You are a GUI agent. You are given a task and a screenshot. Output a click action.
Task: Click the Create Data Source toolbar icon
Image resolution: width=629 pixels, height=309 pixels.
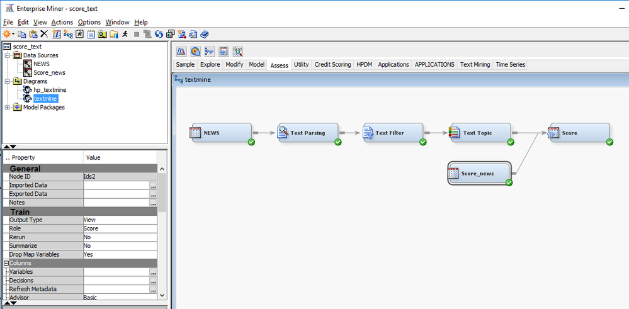coord(57,34)
